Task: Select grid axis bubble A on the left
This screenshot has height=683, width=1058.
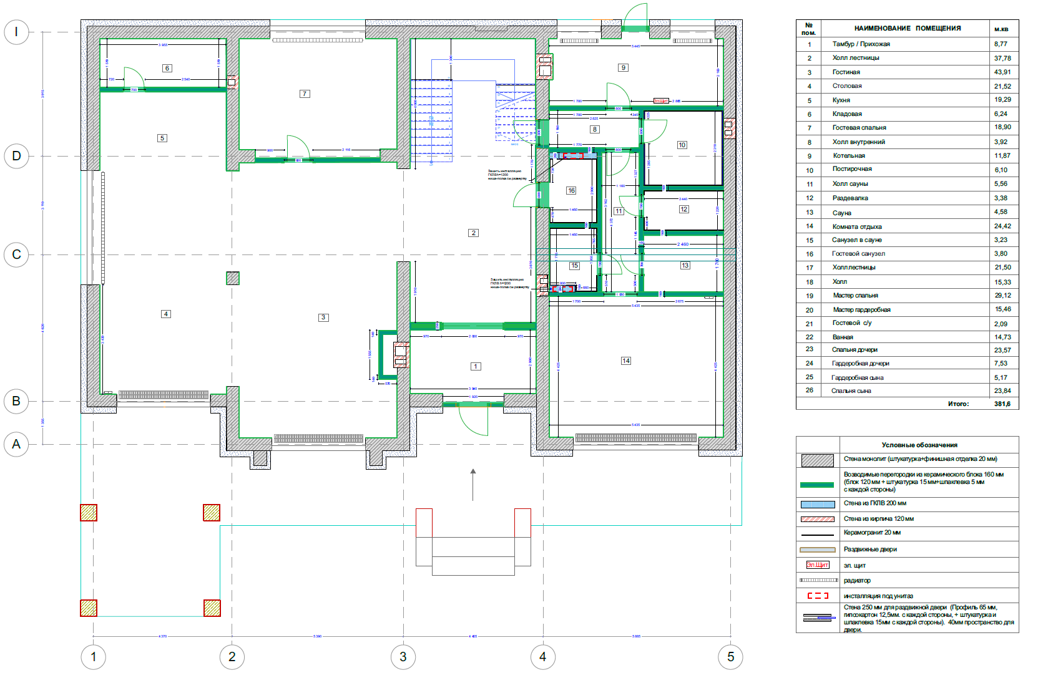Action: click(x=17, y=444)
